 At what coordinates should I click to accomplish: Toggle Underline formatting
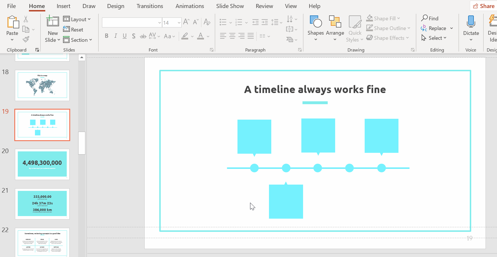[x=125, y=36]
